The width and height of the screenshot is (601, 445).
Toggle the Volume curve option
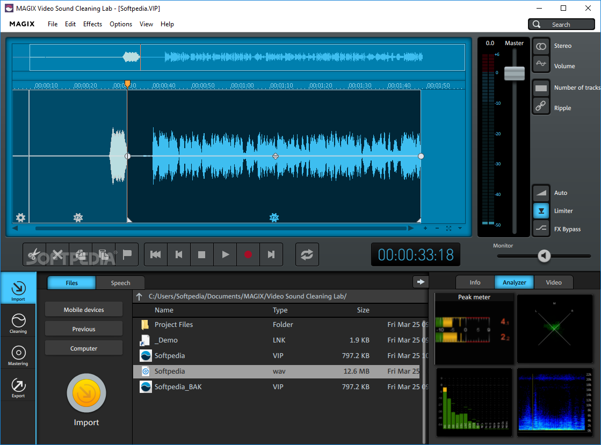pyautogui.click(x=541, y=64)
